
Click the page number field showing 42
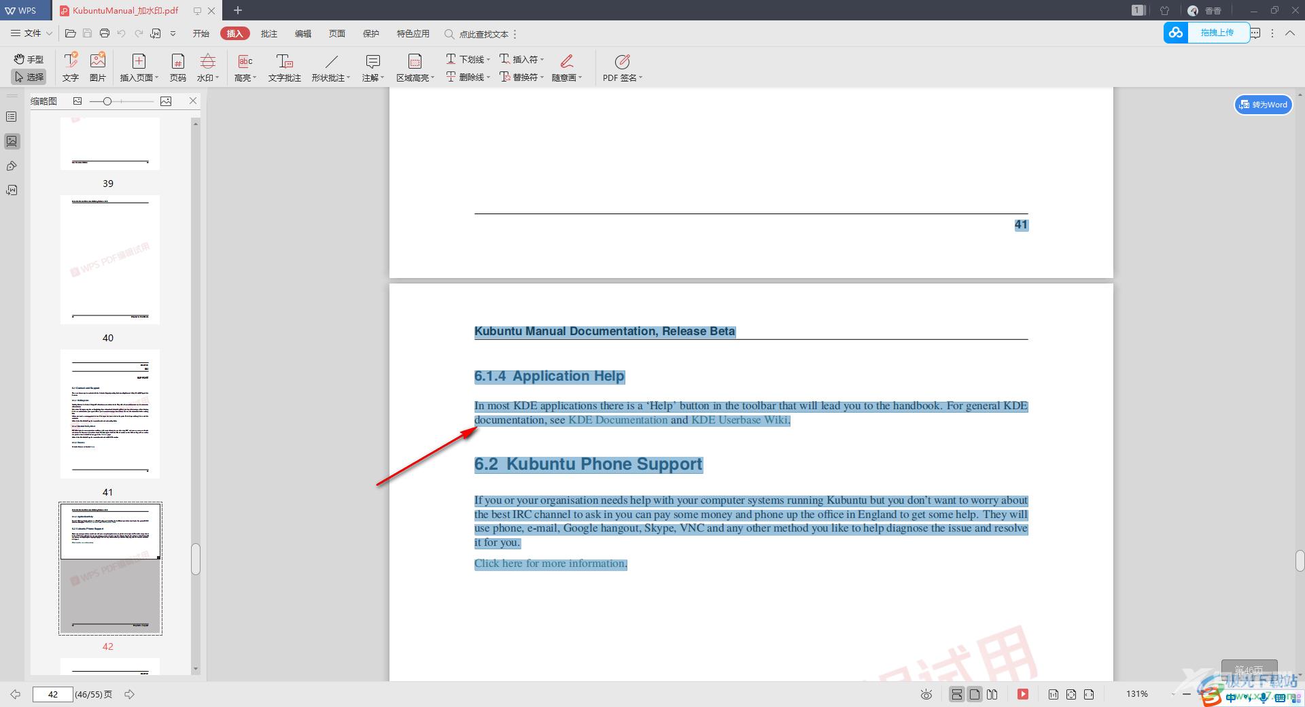coord(52,694)
